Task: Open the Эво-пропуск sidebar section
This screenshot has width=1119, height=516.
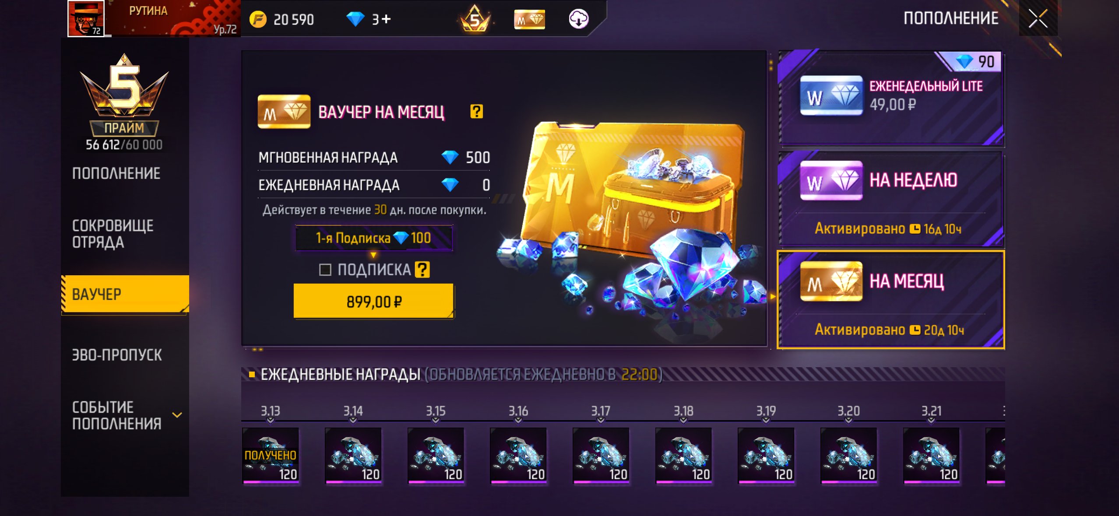Action: pyautogui.click(x=117, y=355)
